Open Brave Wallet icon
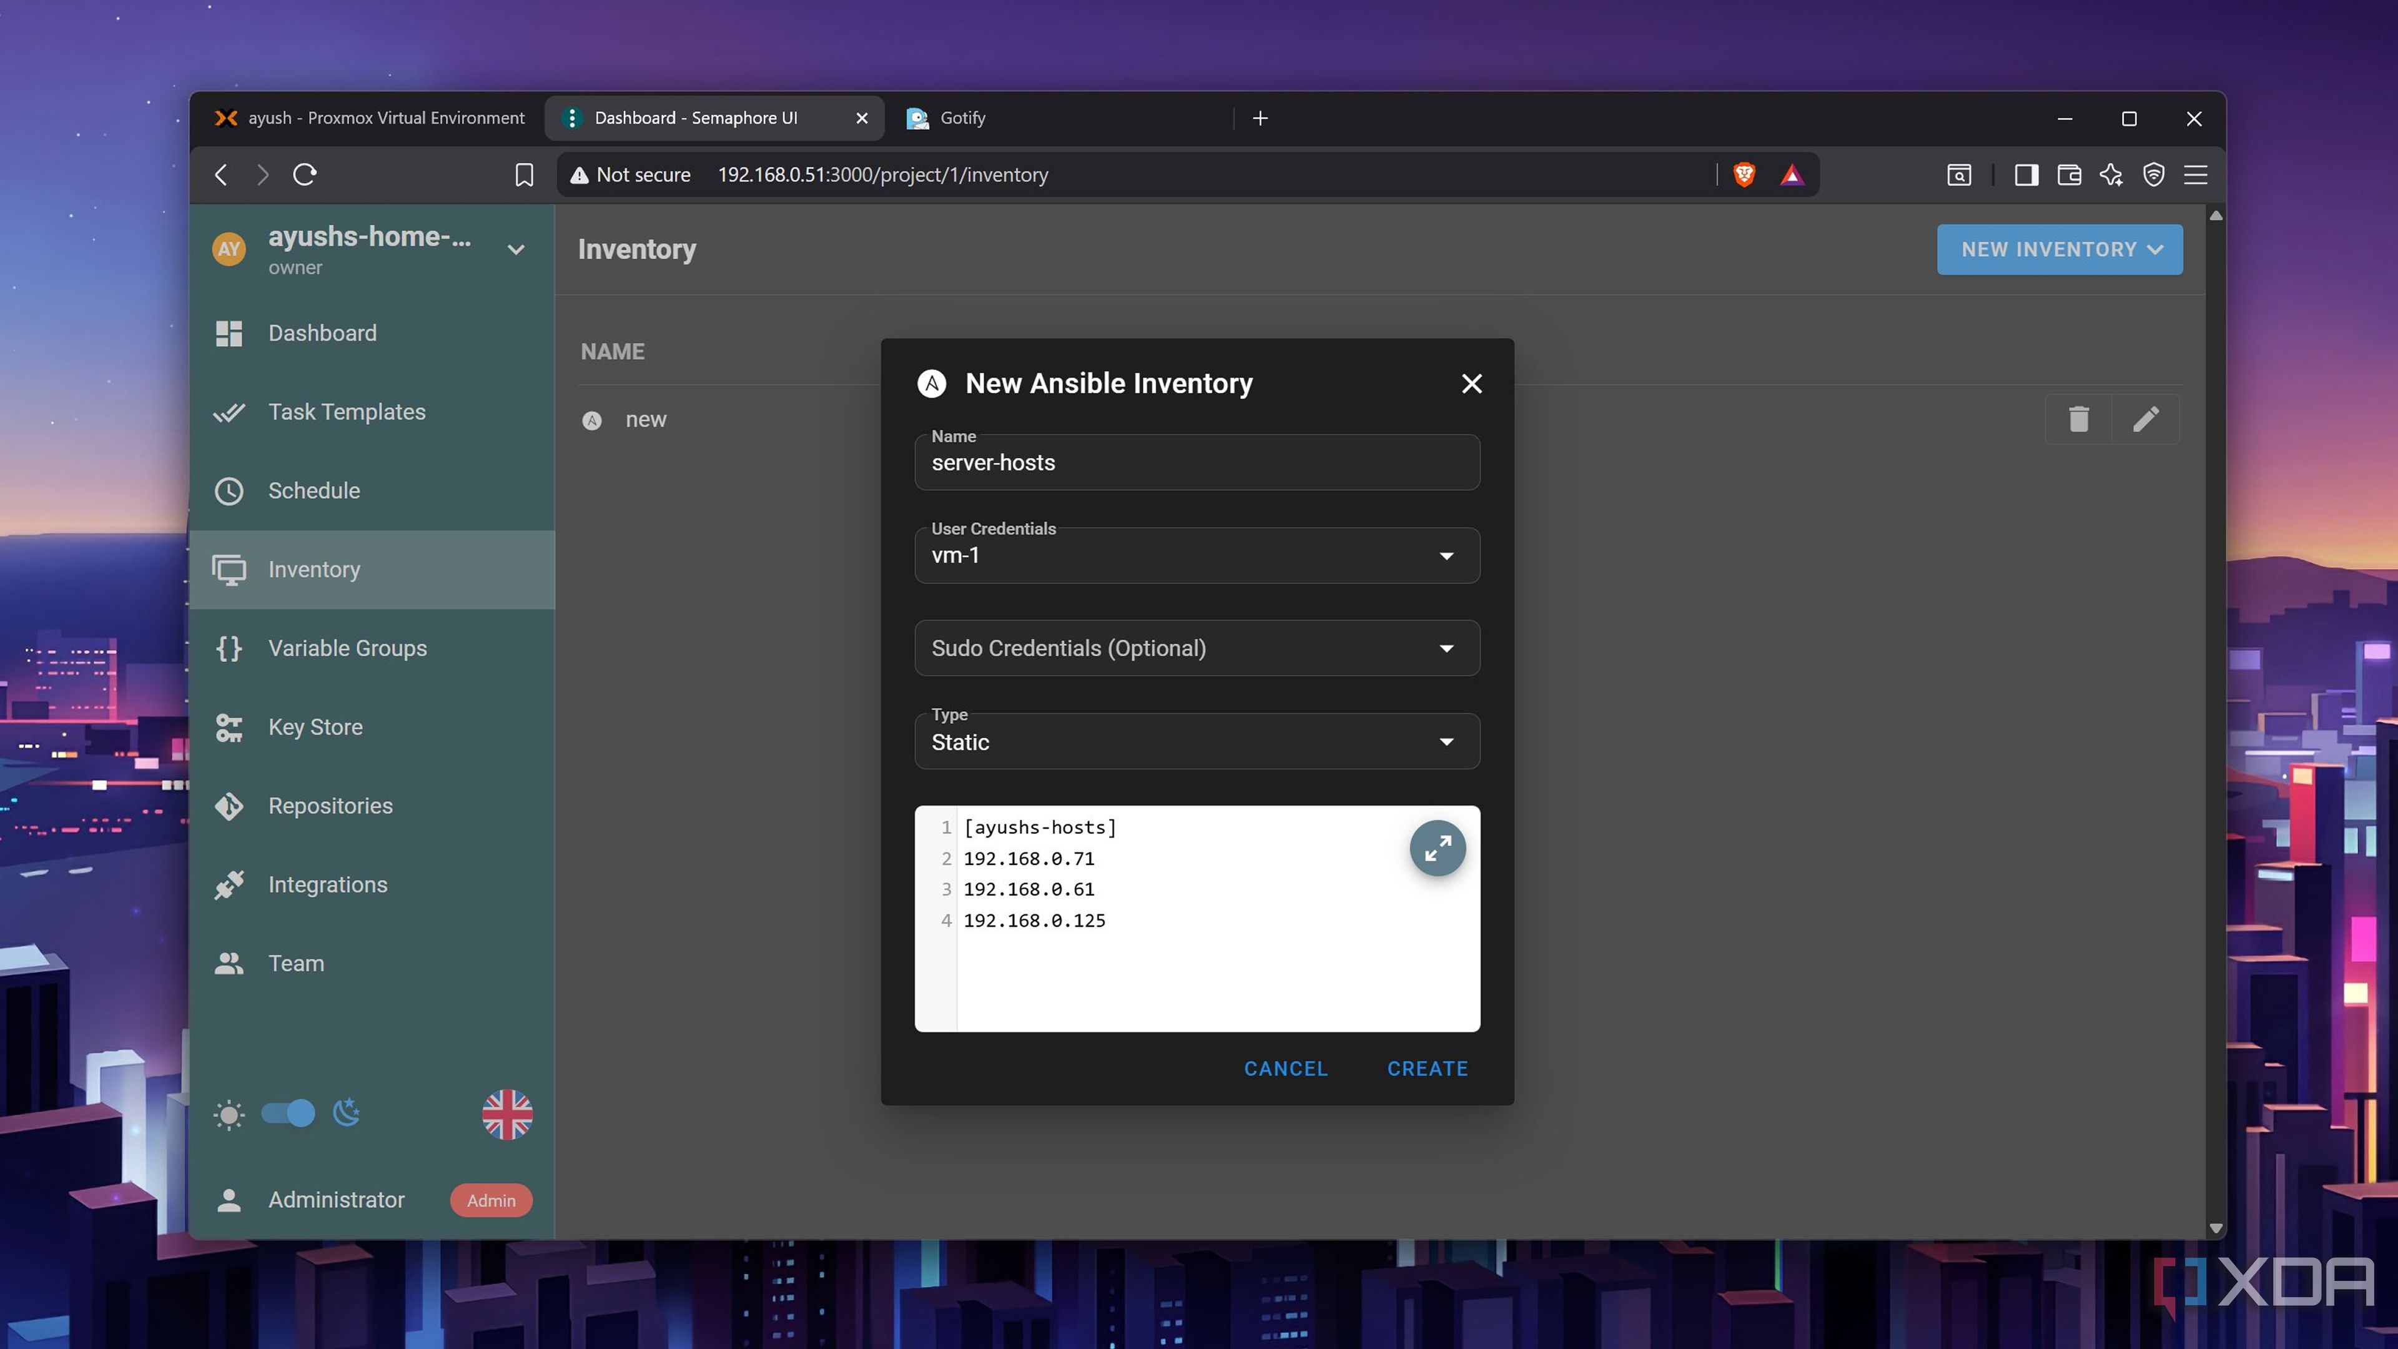Viewport: 2398px width, 1349px height. pyautogui.click(x=2068, y=175)
